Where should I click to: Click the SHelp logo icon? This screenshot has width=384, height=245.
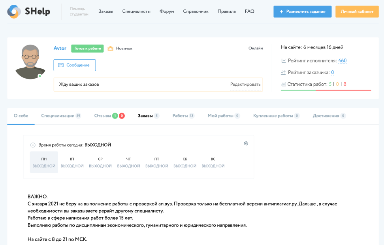click(x=15, y=11)
